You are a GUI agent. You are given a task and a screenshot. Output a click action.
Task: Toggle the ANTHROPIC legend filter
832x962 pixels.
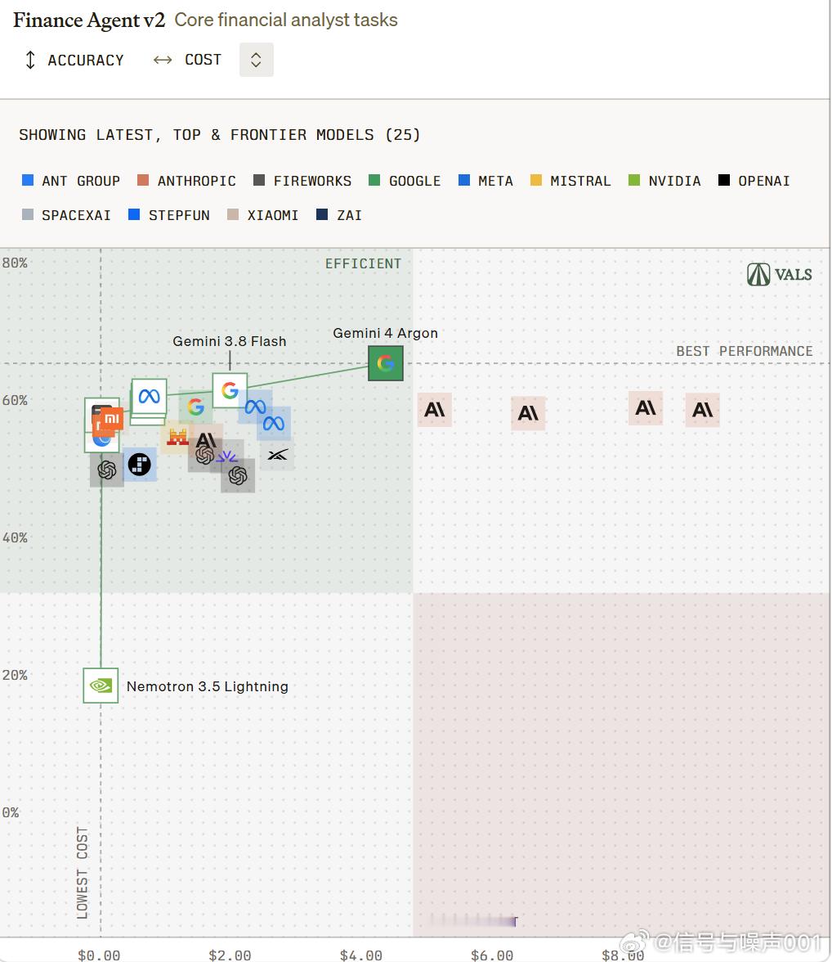coord(186,180)
